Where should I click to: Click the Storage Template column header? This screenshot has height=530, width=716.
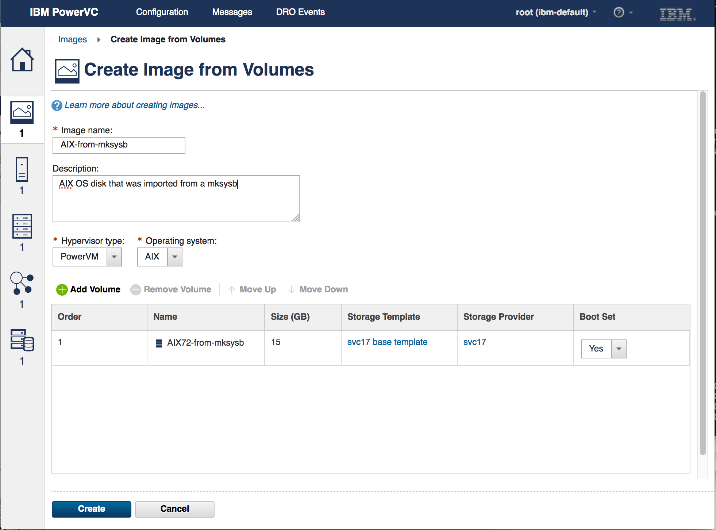click(399, 317)
